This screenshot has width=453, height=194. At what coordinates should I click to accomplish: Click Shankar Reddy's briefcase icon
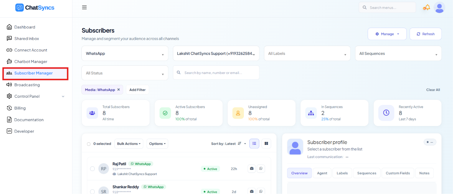(252, 191)
